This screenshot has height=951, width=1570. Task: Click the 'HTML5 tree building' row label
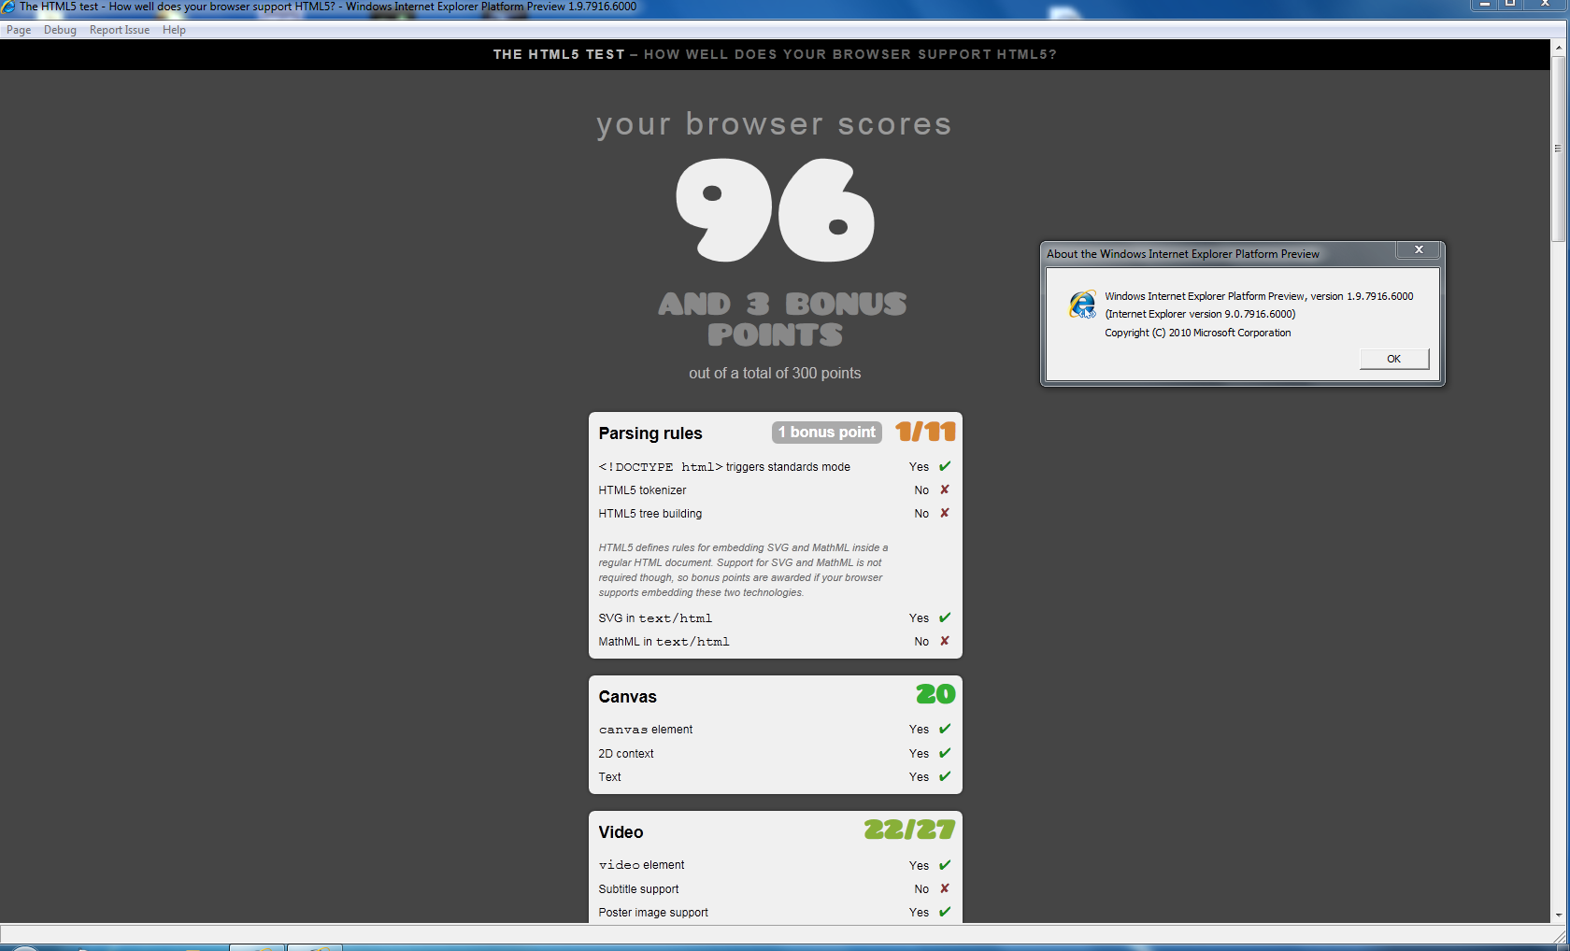pyautogui.click(x=650, y=514)
